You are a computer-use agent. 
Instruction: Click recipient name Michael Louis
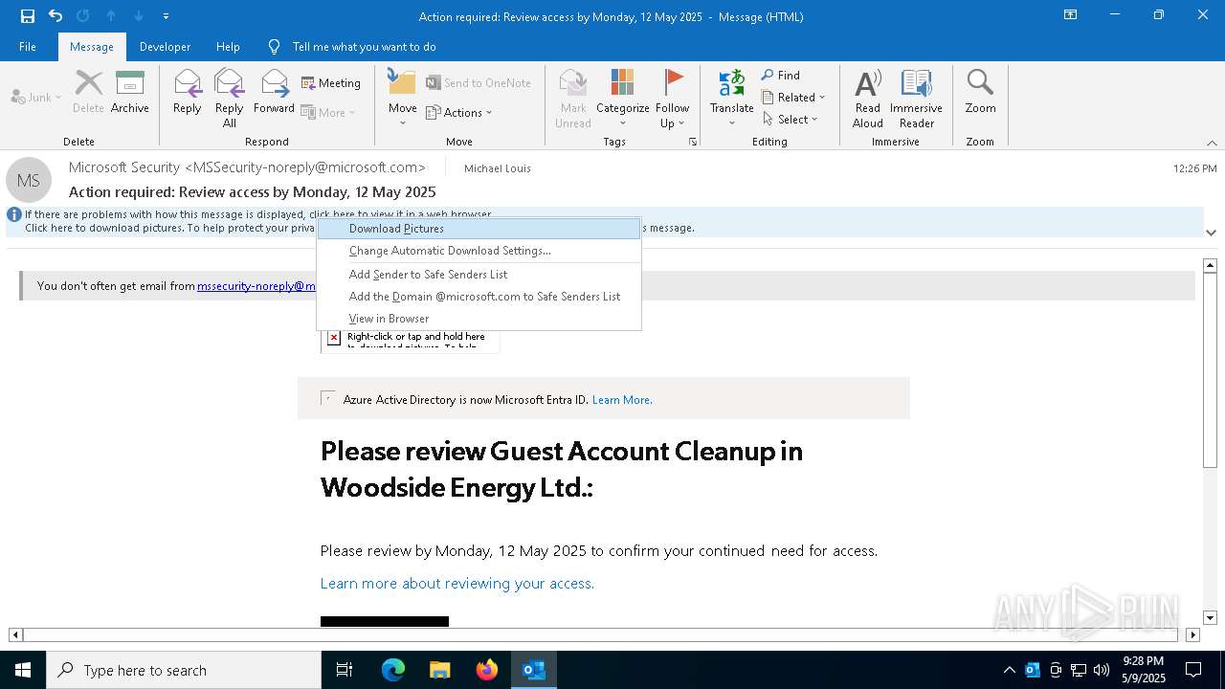point(498,168)
